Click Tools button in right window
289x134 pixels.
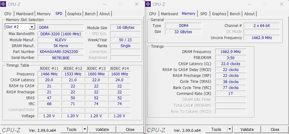pyautogui.click(x=216, y=129)
